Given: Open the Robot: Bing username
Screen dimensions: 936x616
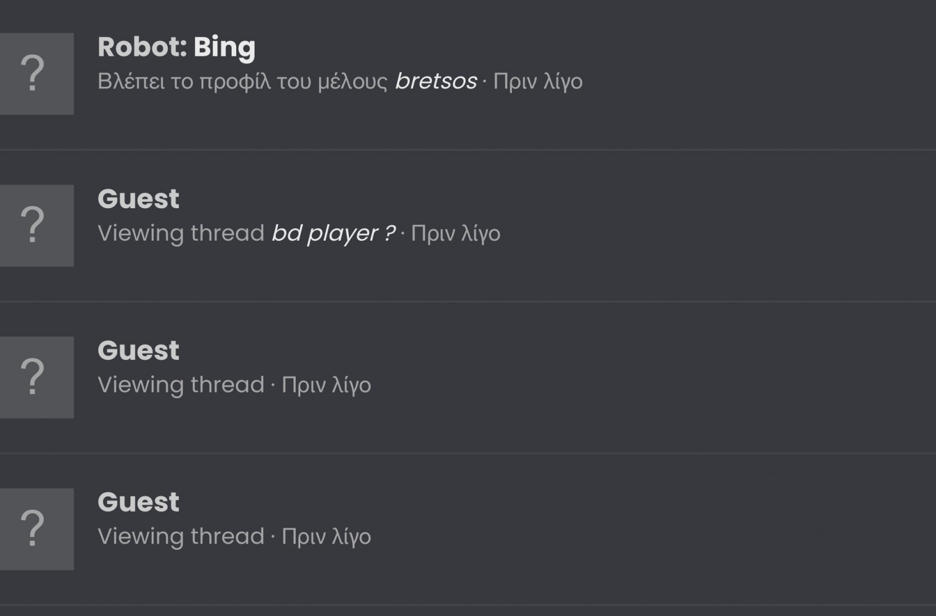Looking at the screenshot, I should pos(176,47).
